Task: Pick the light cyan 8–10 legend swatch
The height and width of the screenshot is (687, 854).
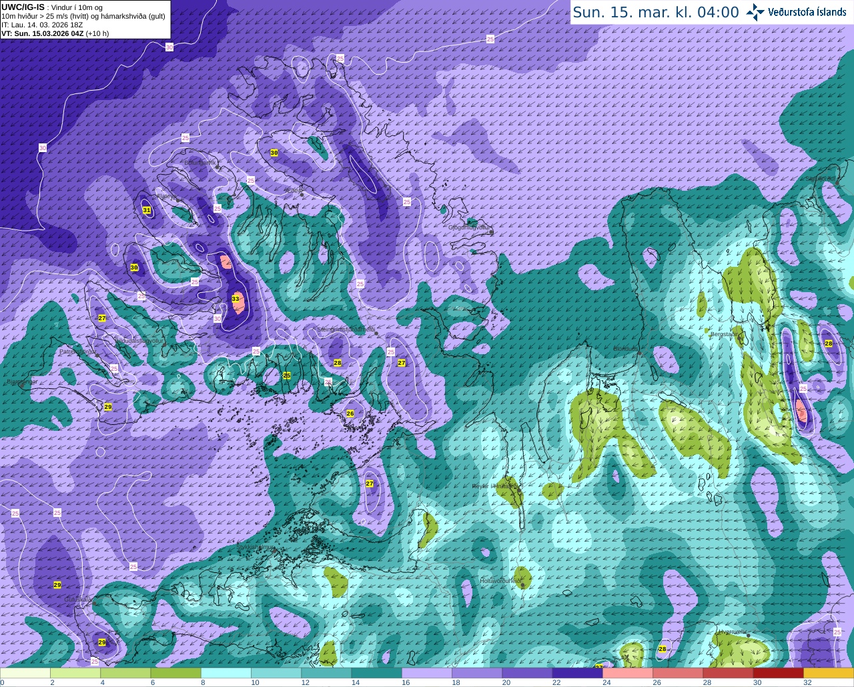Action: pyautogui.click(x=226, y=673)
